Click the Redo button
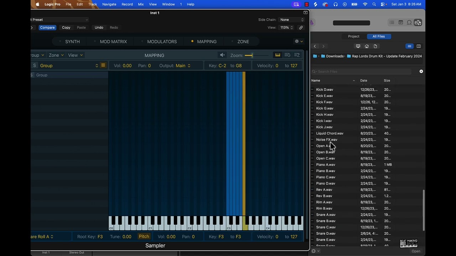 pos(114,27)
